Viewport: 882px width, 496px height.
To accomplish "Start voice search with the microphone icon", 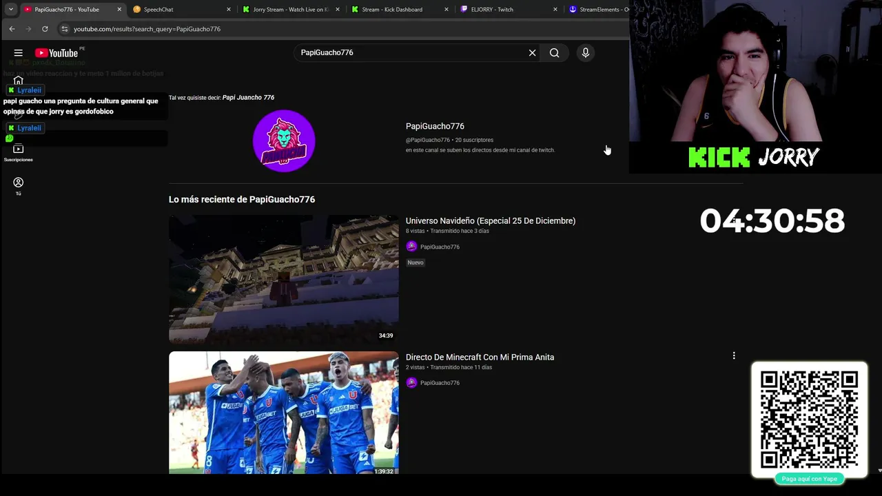I will [x=586, y=53].
